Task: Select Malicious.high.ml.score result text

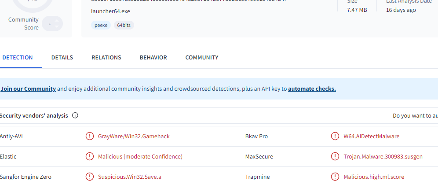Action: [x=374, y=177]
